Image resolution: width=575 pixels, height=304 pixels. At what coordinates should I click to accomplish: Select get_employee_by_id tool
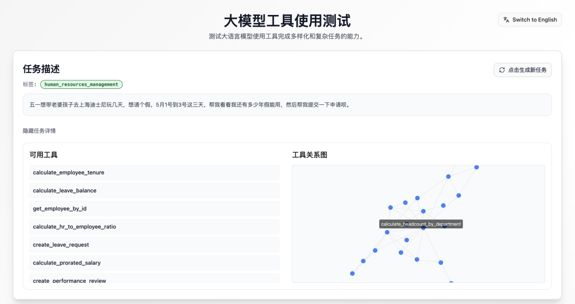154,209
